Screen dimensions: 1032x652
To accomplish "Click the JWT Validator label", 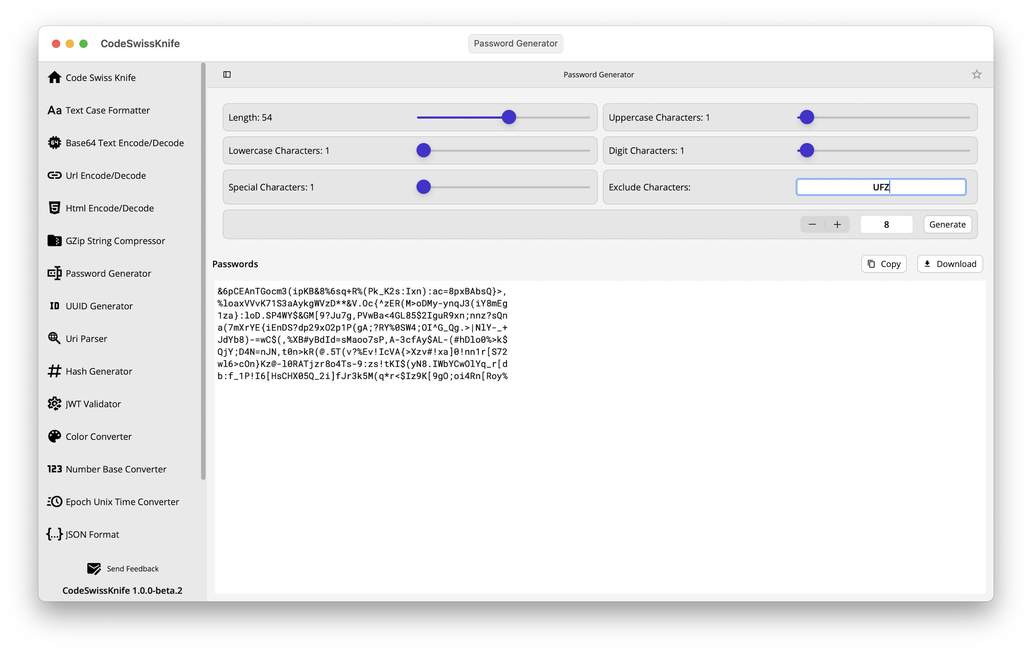I will (x=93, y=404).
